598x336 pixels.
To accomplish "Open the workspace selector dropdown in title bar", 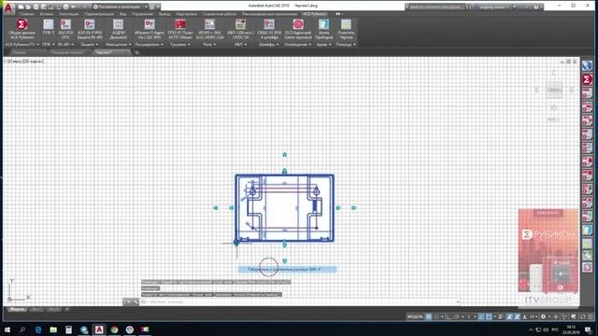I will tap(121, 7).
